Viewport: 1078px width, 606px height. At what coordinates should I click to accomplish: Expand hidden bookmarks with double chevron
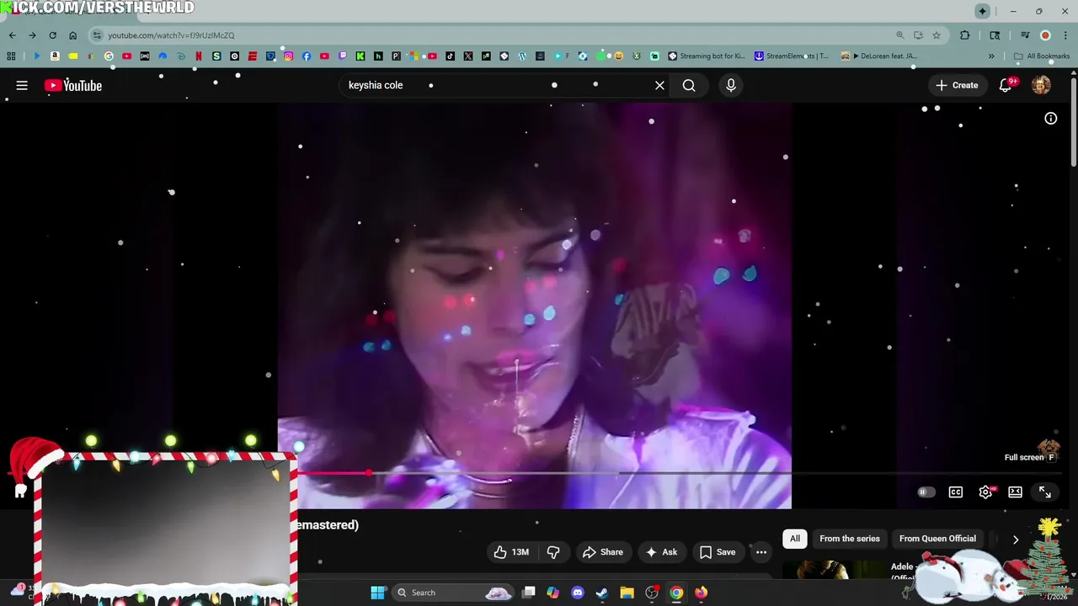click(x=991, y=56)
